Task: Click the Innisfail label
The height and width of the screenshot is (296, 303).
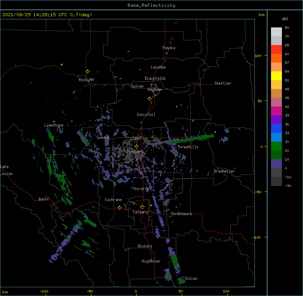Action: [146, 115]
